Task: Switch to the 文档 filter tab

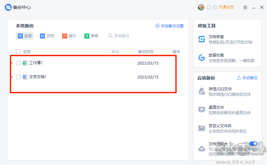Action: click(x=47, y=36)
